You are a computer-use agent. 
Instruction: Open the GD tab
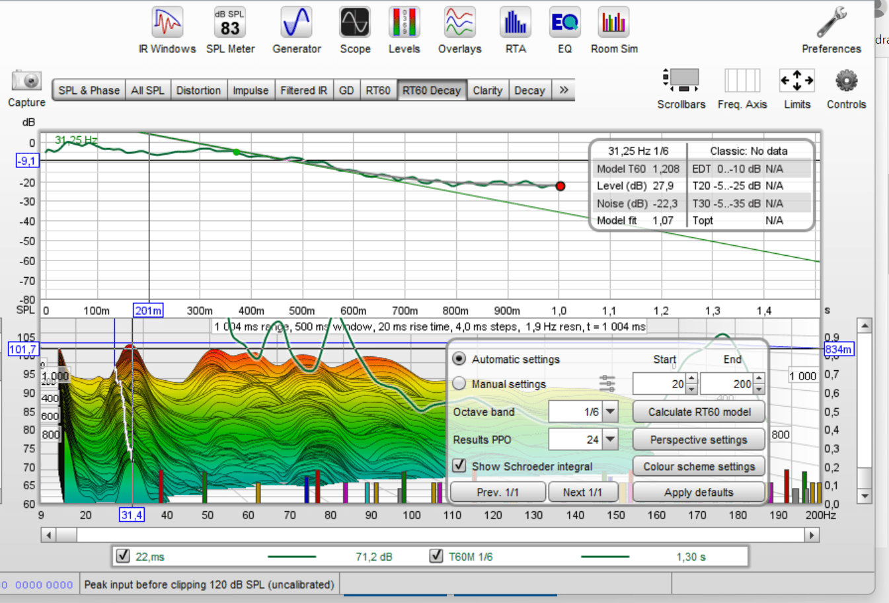(346, 91)
